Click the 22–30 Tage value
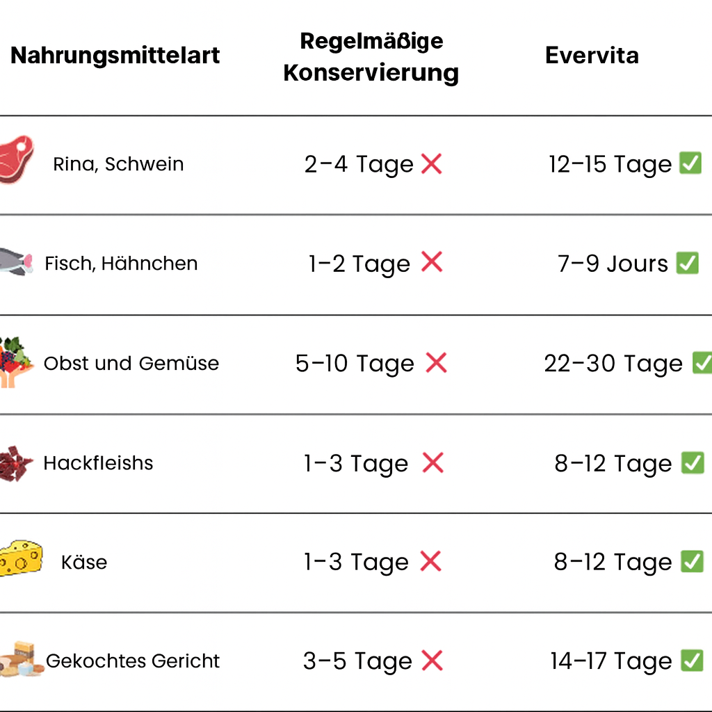The width and height of the screenshot is (712, 712). pyautogui.click(x=613, y=364)
